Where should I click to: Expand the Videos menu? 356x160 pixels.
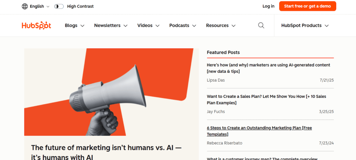coord(148,25)
